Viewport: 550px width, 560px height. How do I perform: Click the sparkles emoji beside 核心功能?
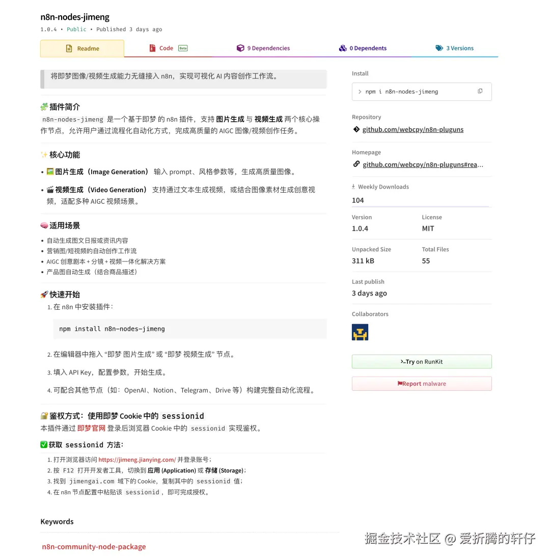[x=44, y=154]
